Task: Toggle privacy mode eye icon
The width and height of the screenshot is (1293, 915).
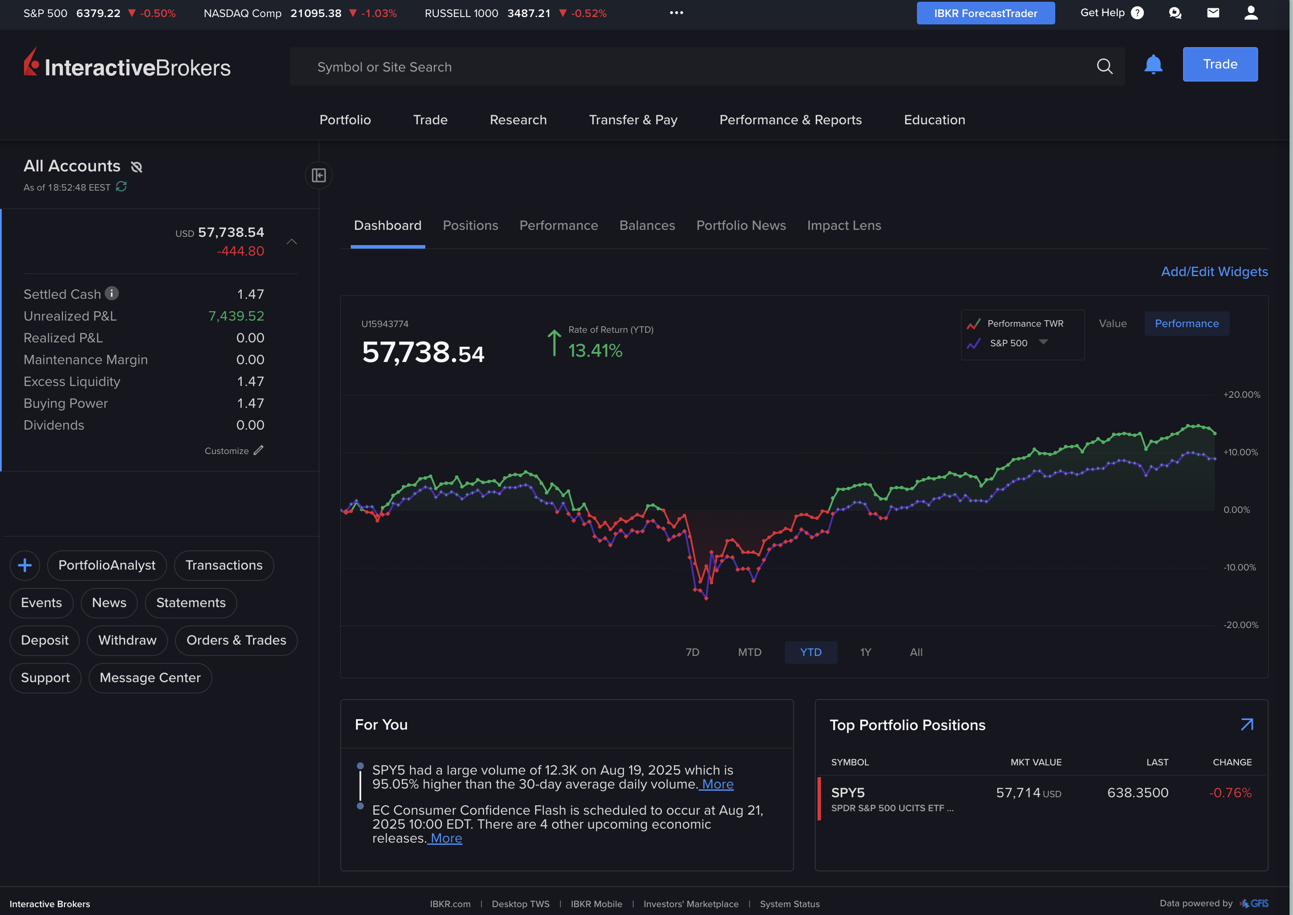Action: point(137,167)
